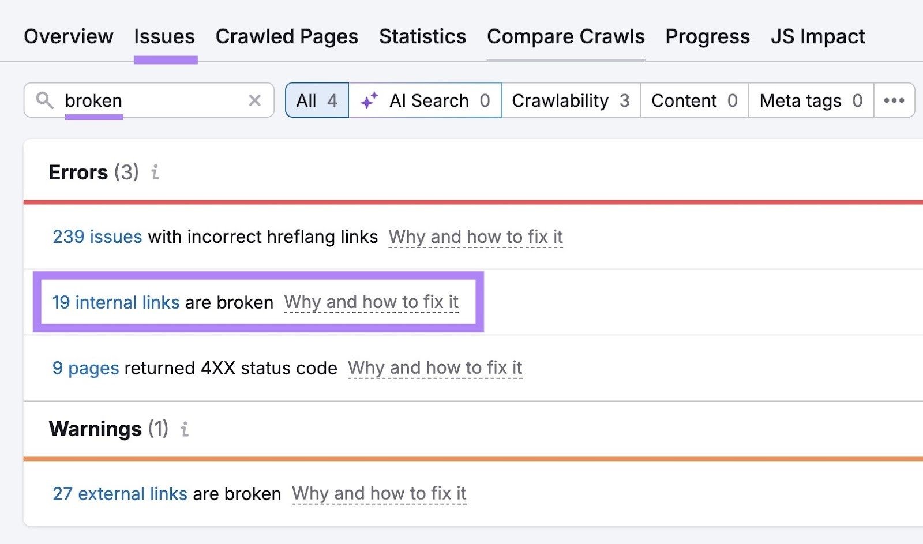923x544 pixels.
Task: Open the 19 broken internal links list
Action: (x=115, y=302)
